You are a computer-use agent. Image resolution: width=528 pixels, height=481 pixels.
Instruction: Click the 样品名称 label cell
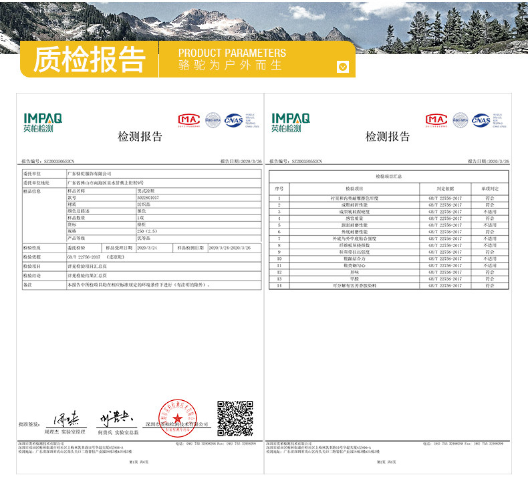tap(102, 191)
